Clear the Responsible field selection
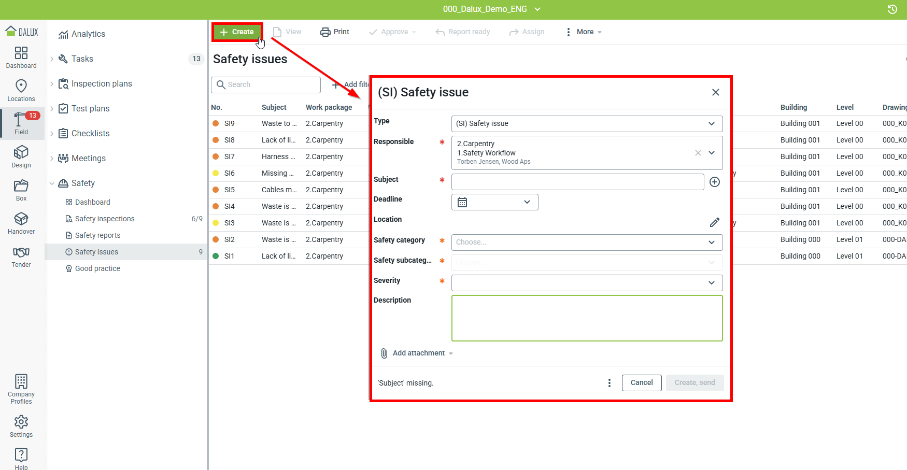Image resolution: width=907 pixels, height=470 pixels. point(698,153)
